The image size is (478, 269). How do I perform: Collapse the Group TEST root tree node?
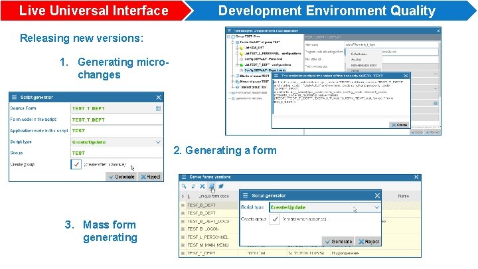228,37
